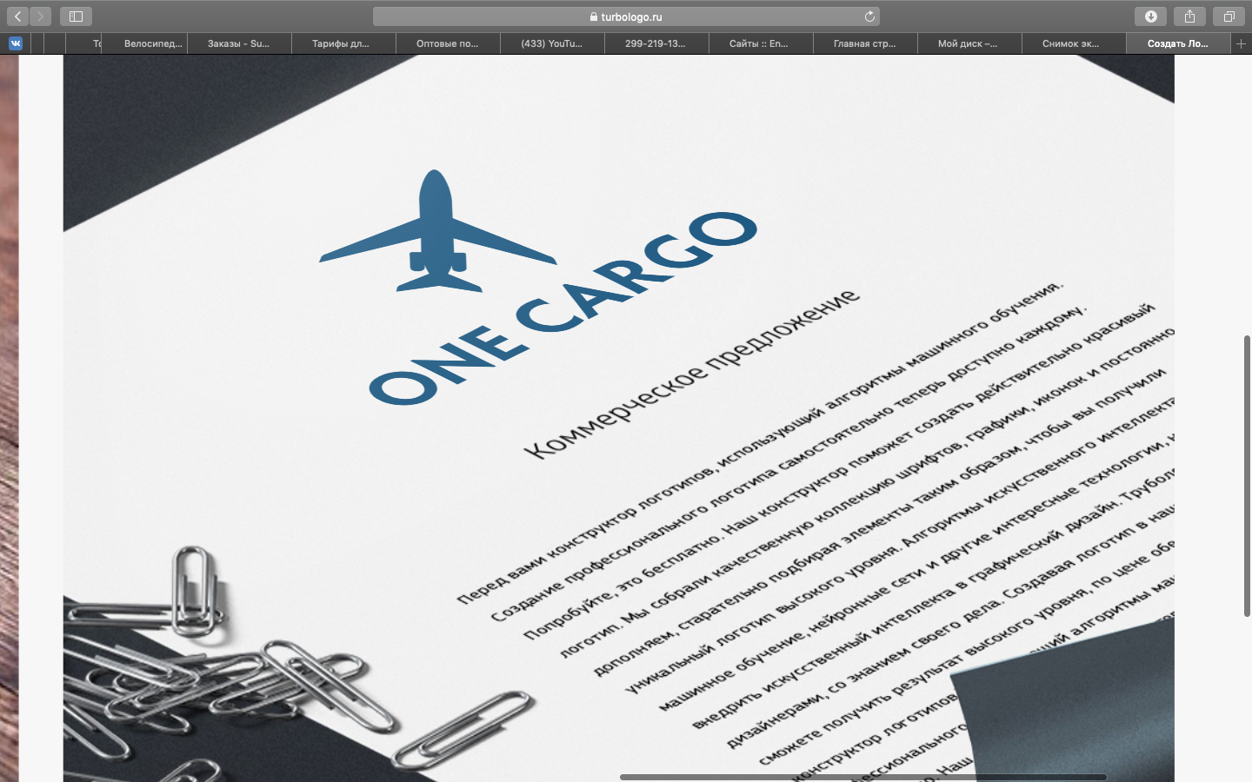Switch to the Заказы - Su... tab
This screenshot has height=782, width=1252.
pos(239,43)
